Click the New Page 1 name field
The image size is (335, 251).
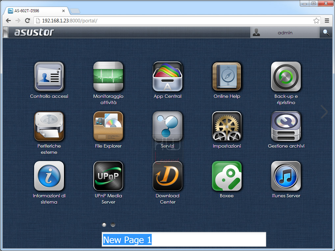pos(184,239)
